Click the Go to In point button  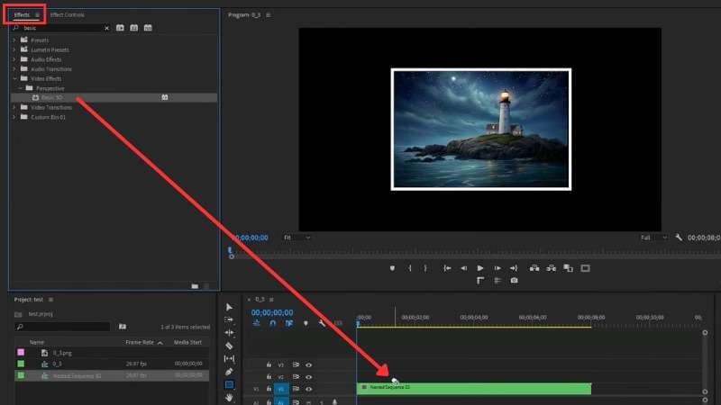446,268
